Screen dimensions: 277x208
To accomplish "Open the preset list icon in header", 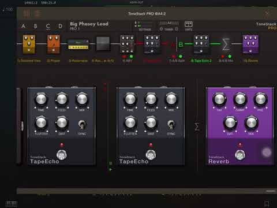I will coord(38,14).
